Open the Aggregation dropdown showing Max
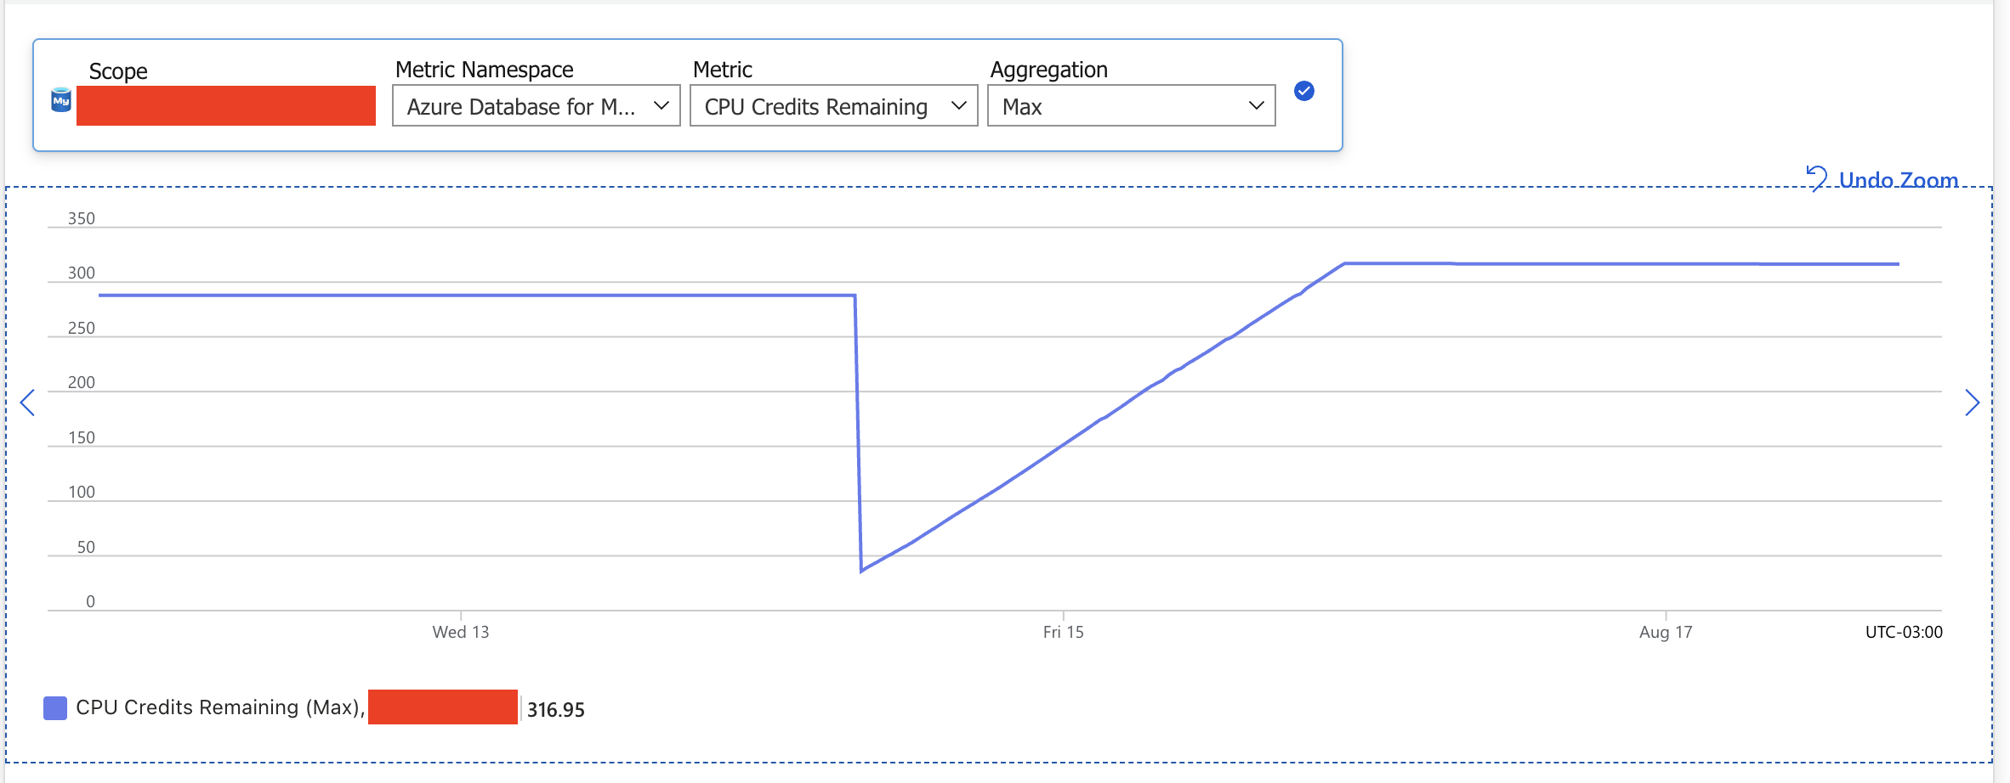Viewport: 2010px width, 783px height. [x=1132, y=106]
